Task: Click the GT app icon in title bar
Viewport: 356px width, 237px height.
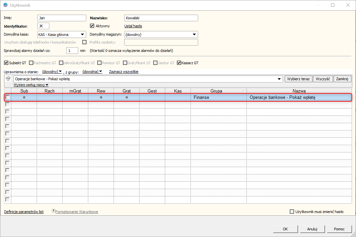Action: pos(5,5)
